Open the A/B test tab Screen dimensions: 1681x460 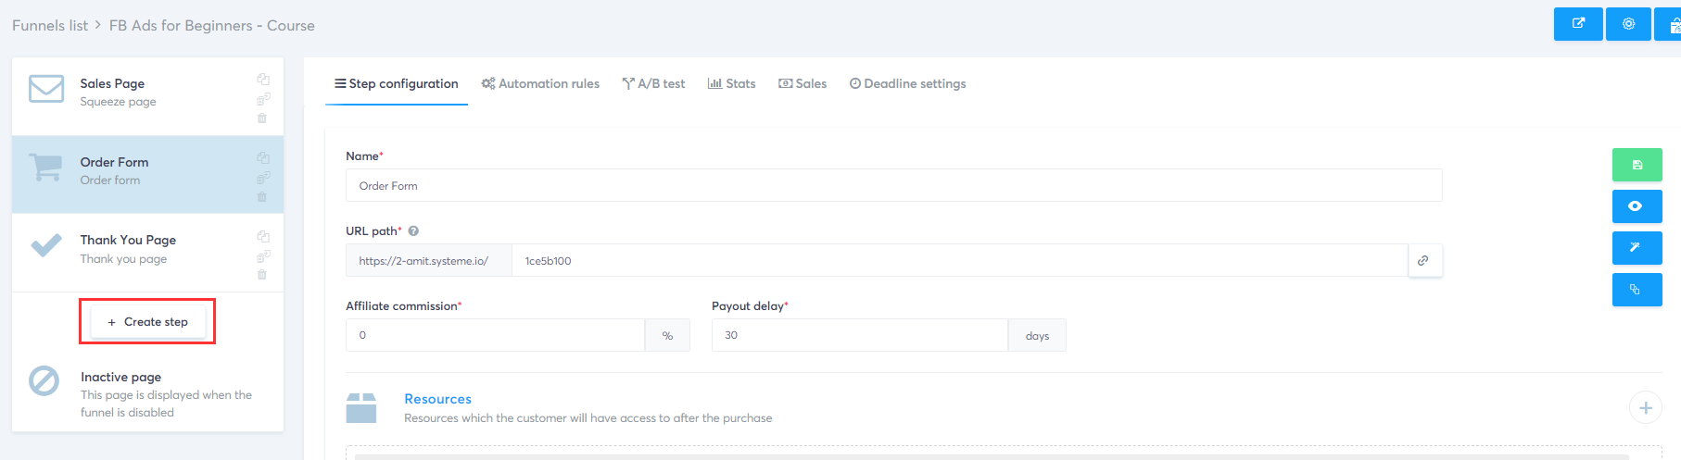(653, 83)
